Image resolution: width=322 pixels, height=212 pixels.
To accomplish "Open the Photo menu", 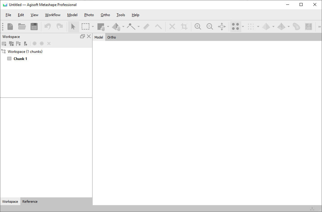I will pos(89,15).
